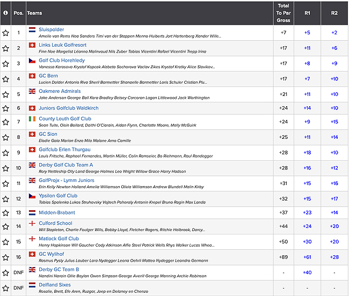Screen dimensions: 349x296
Task: Open the Culford School team link
Action: [55, 223]
